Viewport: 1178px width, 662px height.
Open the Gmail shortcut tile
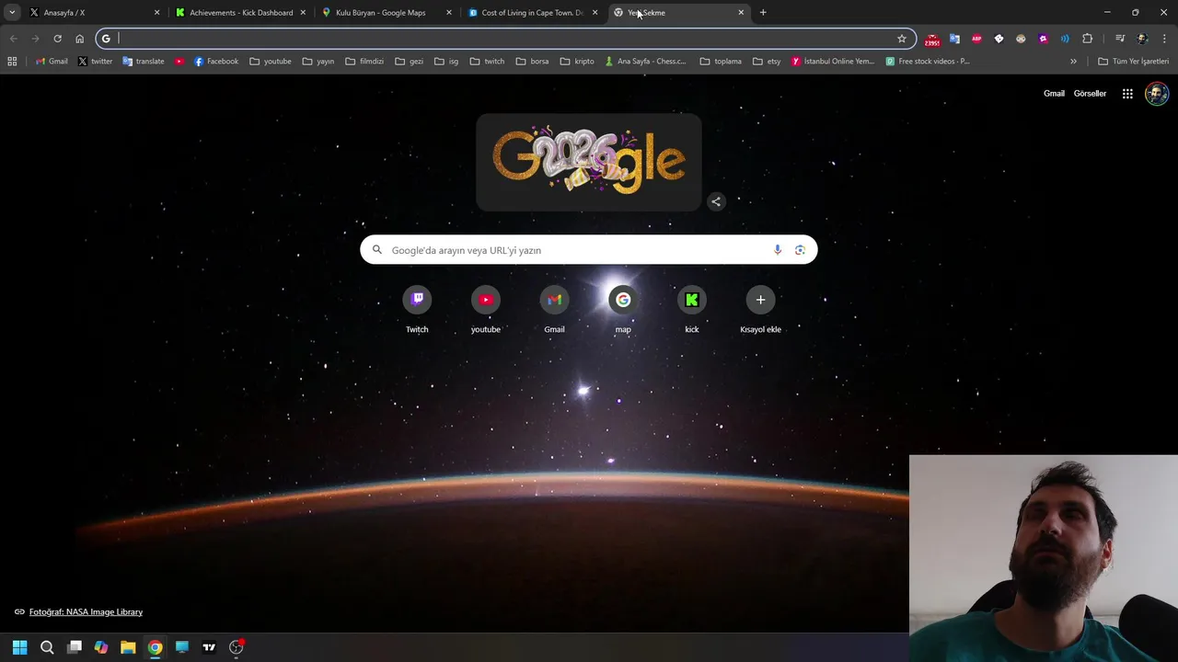pos(554,310)
